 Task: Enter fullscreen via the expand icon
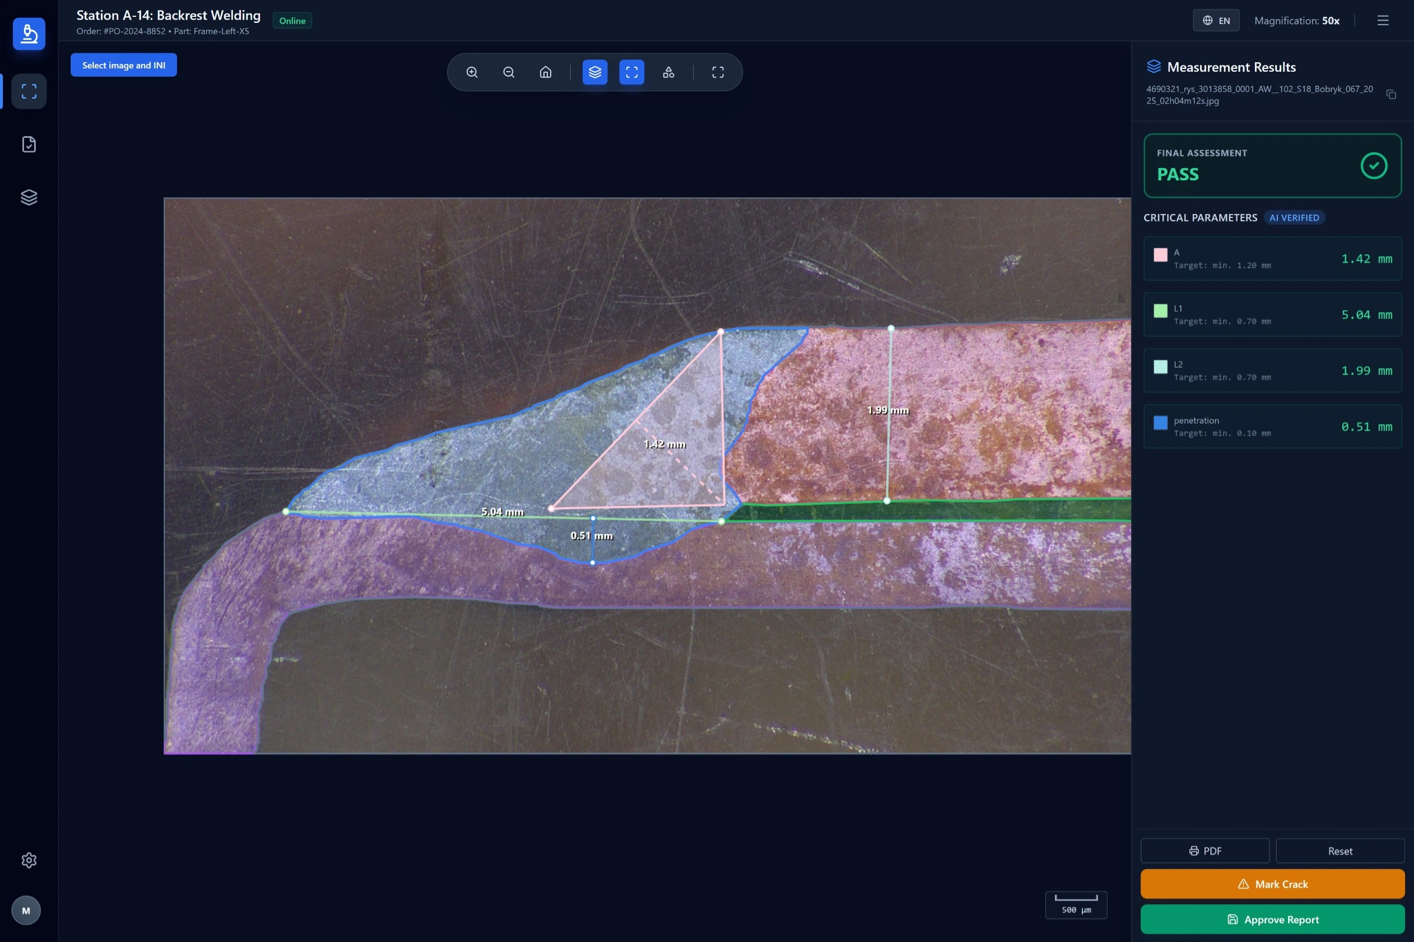click(x=718, y=72)
